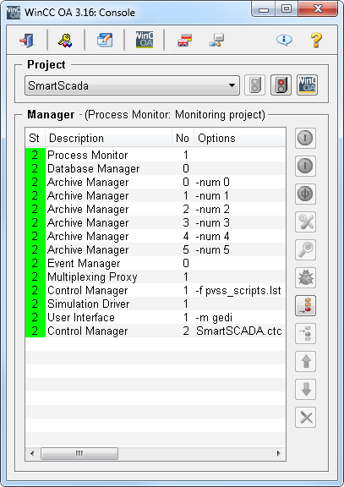Click the Options column header
Viewport: 344px width, 487px height.
click(240, 138)
